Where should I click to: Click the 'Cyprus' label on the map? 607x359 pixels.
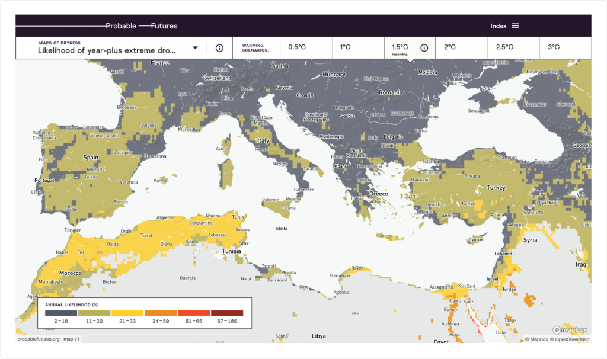476,239
